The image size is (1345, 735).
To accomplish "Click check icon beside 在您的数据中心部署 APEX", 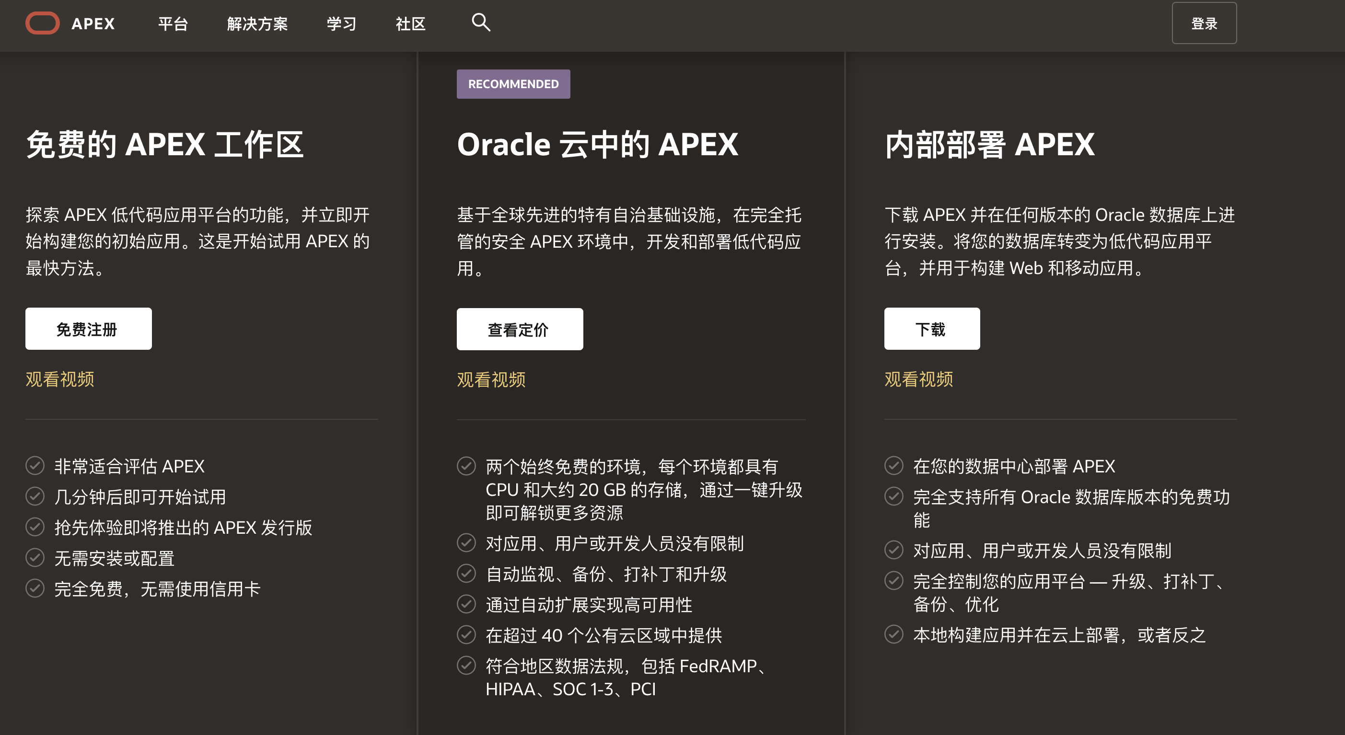I will [893, 466].
